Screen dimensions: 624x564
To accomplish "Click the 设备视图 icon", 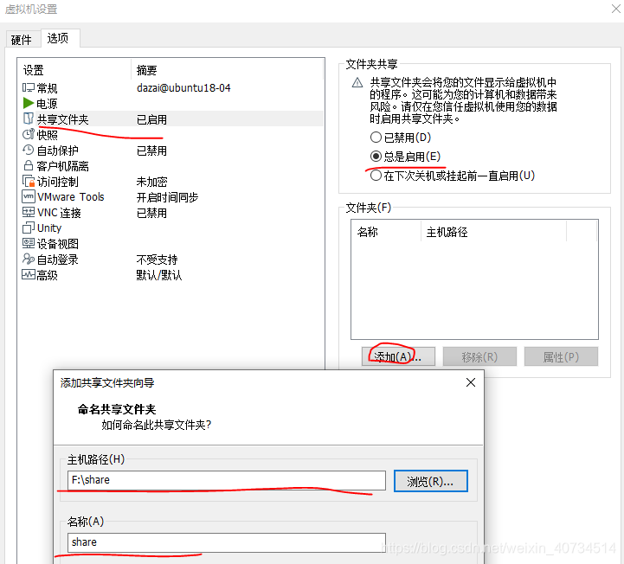I will point(29,243).
